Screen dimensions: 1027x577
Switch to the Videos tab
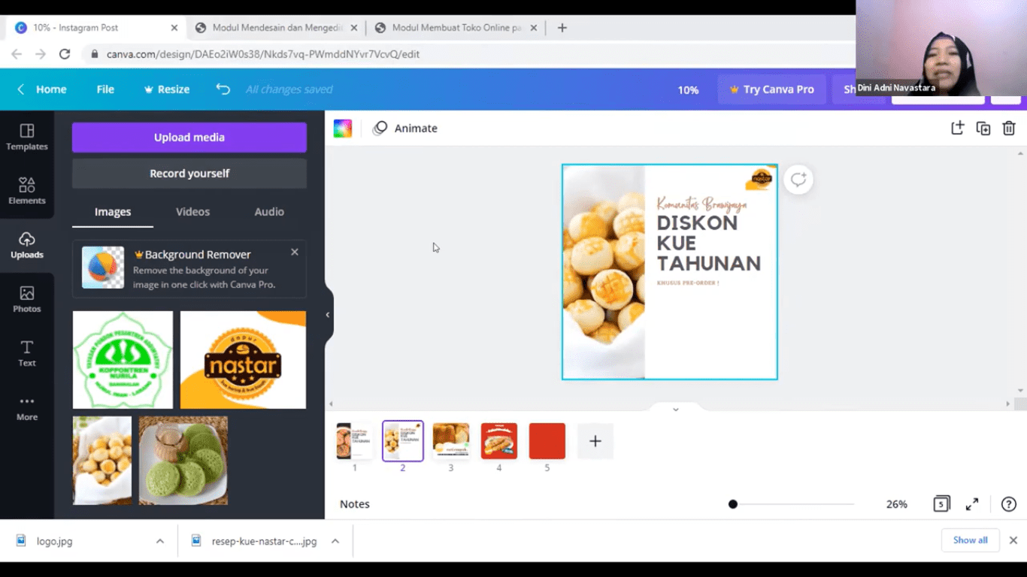click(192, 212)
